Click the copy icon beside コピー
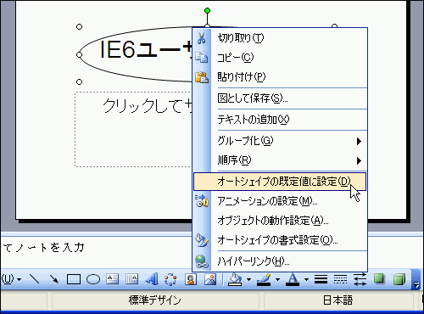 point(202,58)
